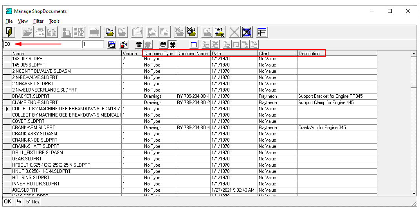Open the View menu

(23, 21)
